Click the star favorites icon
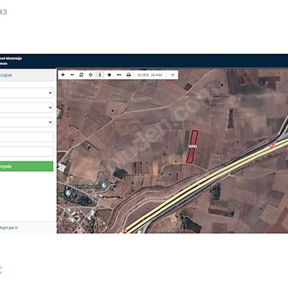Image resolution: width=288 pixels, height=288 pixels. 109,75
